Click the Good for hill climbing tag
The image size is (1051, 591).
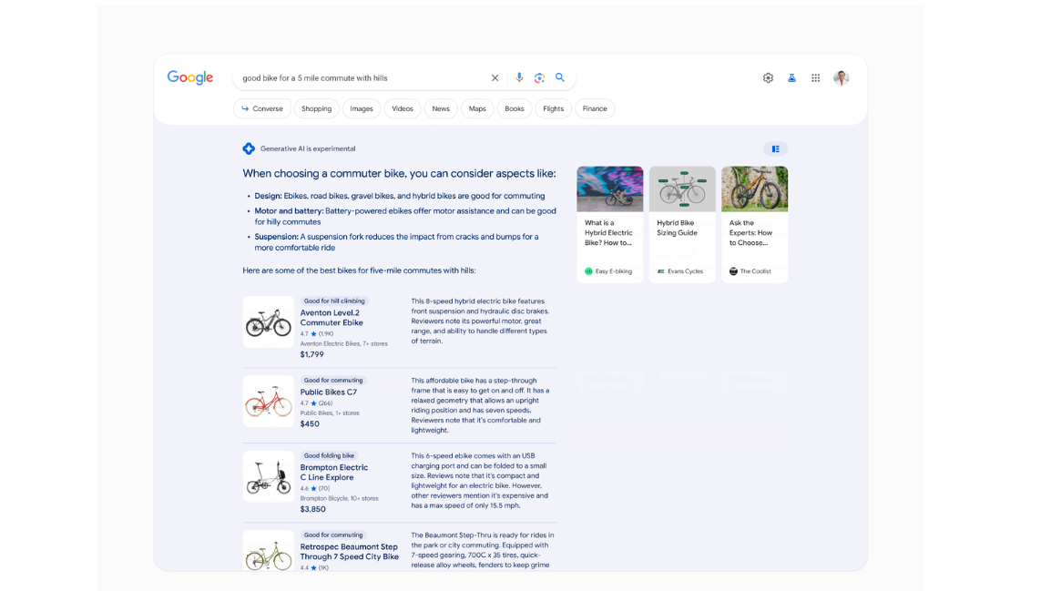pos(334,301)
